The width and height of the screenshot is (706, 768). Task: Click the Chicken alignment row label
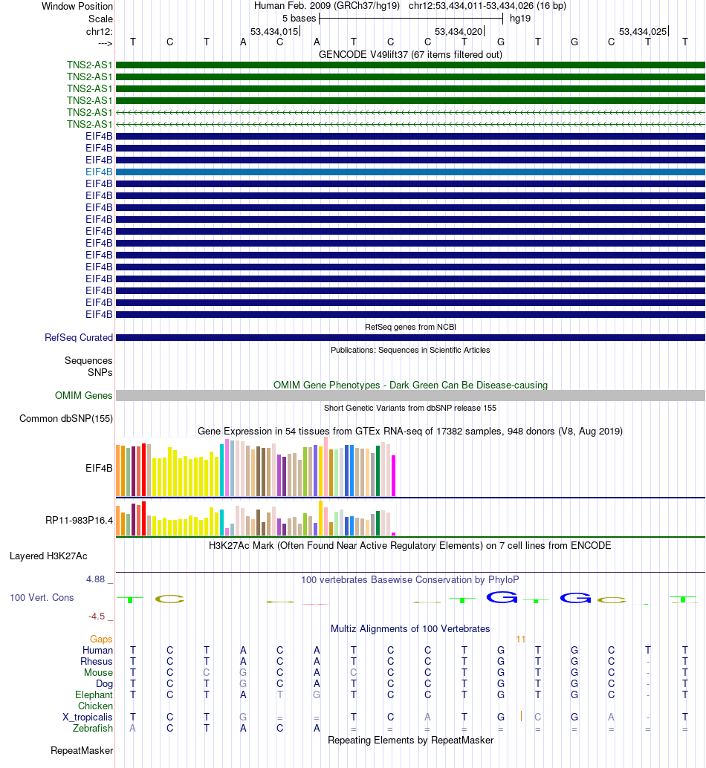[95, 706]
